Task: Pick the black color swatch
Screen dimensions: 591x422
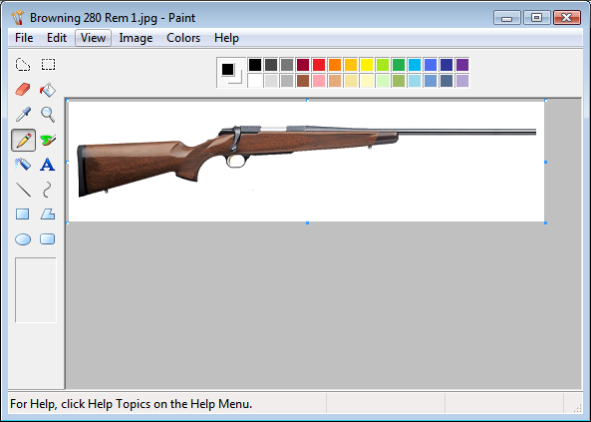Action: click(x=255, y=65)
